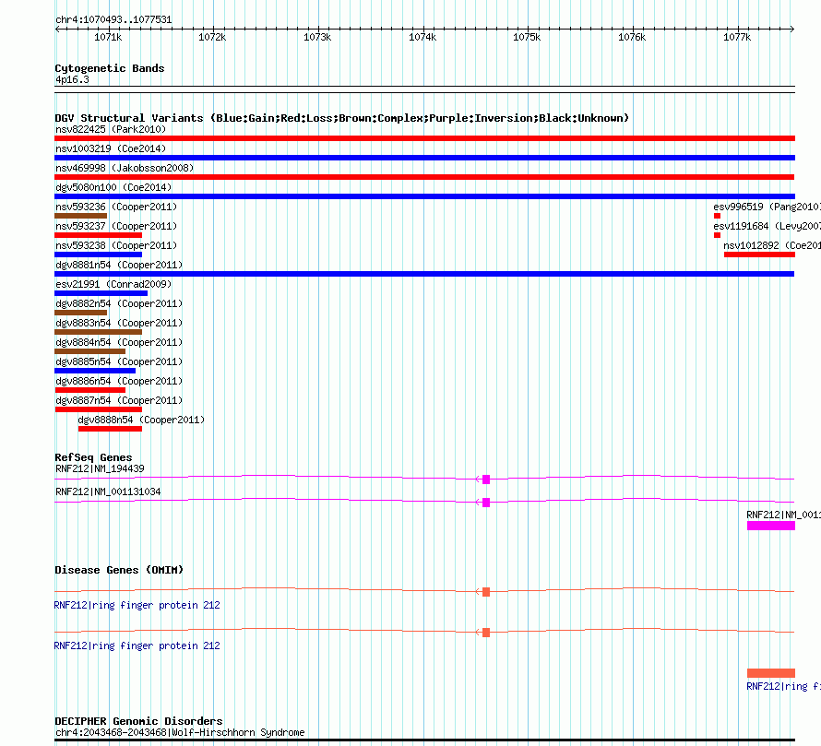Screen dimensions: 821x746
Task: Click the DECIPHER Genomic Disorders track title
Action: (138, 721)
